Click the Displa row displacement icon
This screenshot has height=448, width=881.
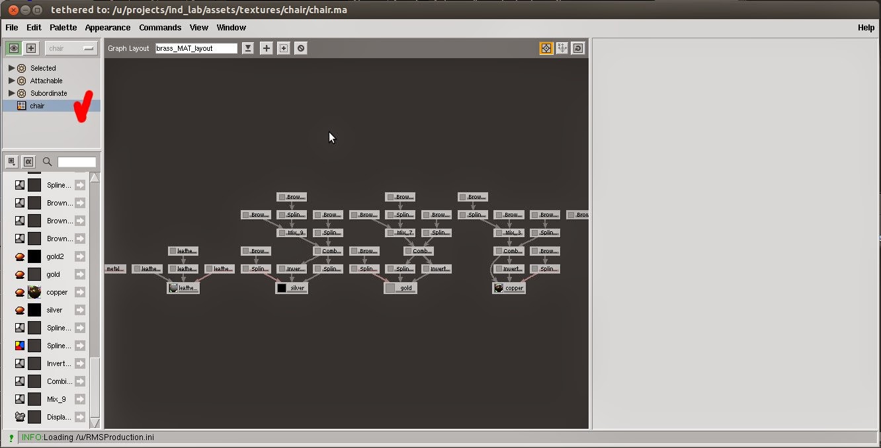tap(20, 417)
